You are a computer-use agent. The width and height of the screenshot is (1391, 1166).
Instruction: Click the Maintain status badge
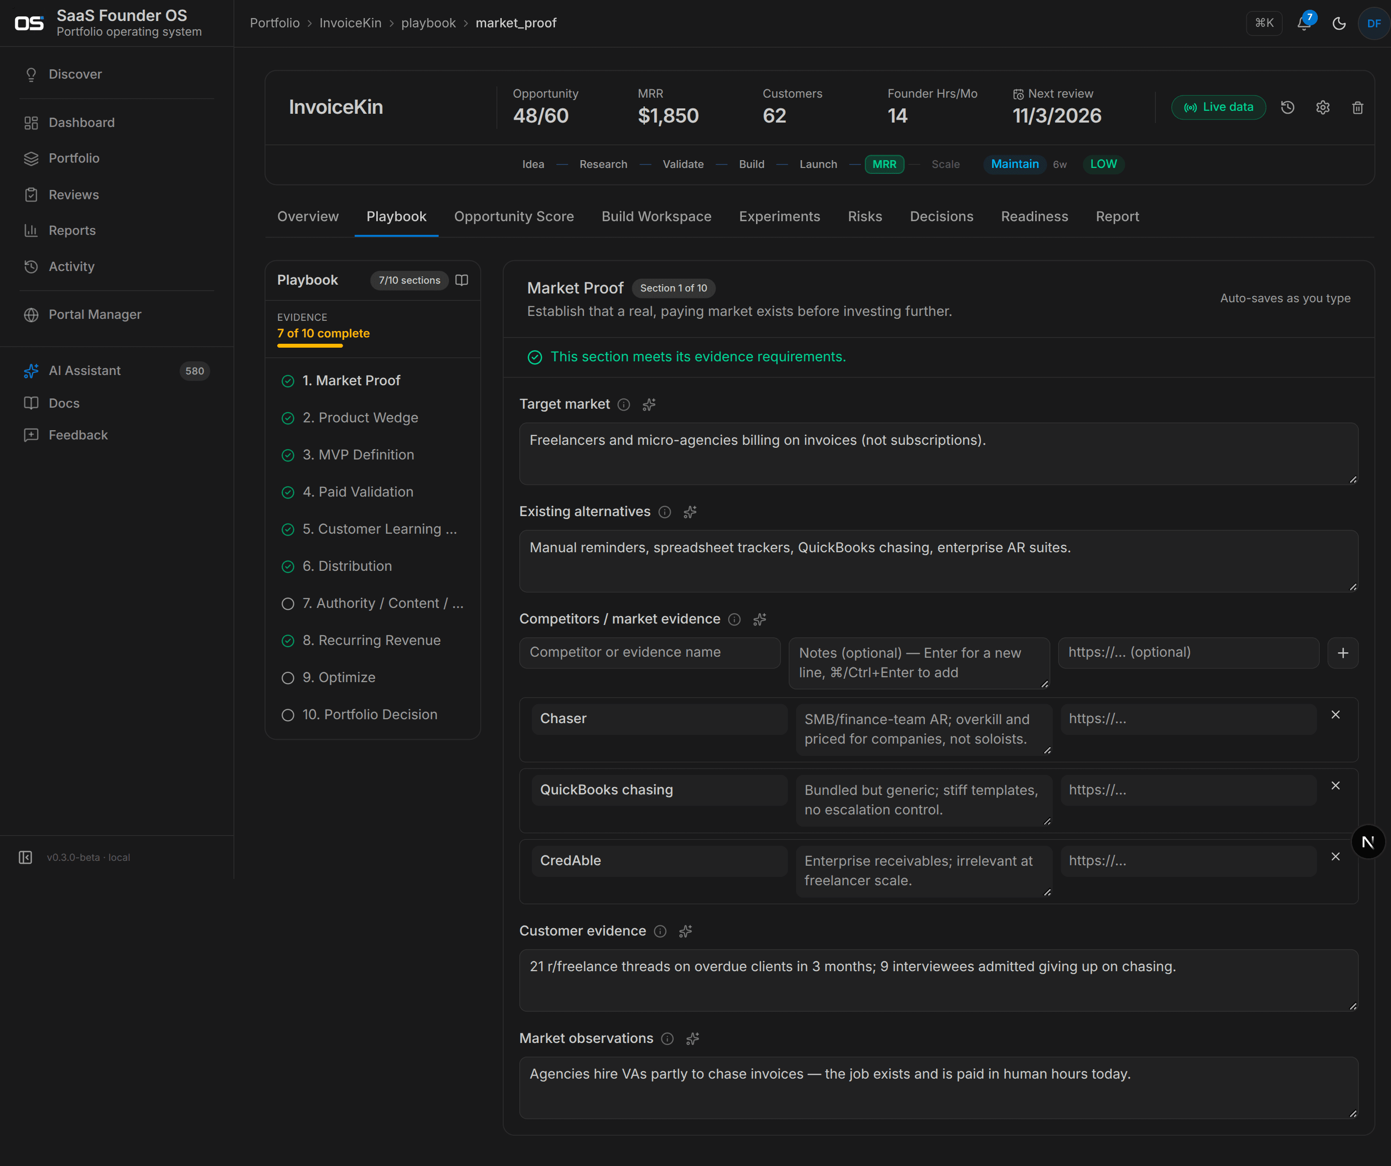(x=1014, y=164)
